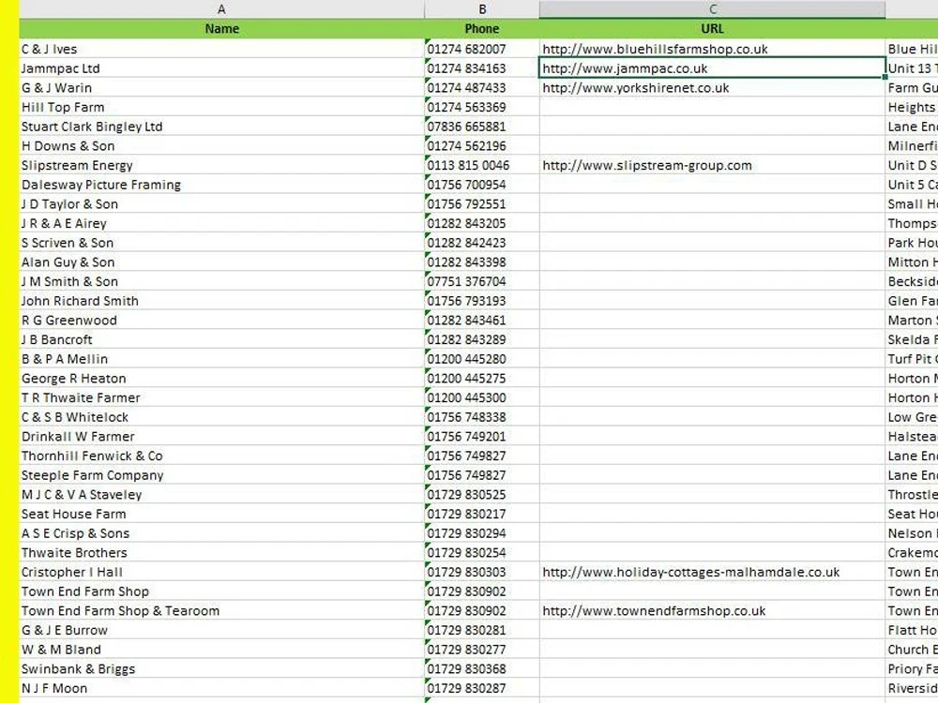The width and height of the screenshot is (938, 703).
Task: Click the H Downs & Son cell
Action: 221,146
